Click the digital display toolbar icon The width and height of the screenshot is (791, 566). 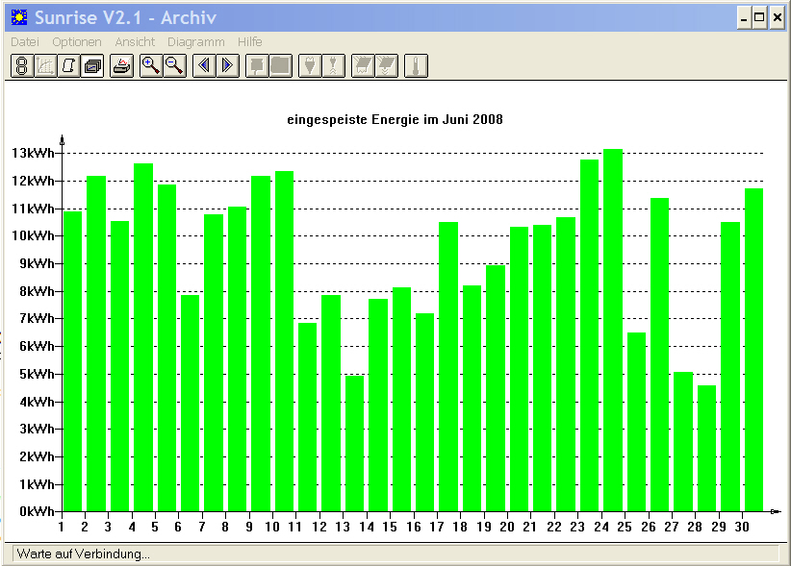pos(22,66)
